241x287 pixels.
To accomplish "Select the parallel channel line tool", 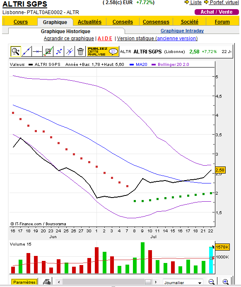I will click(x=70, y=51).
